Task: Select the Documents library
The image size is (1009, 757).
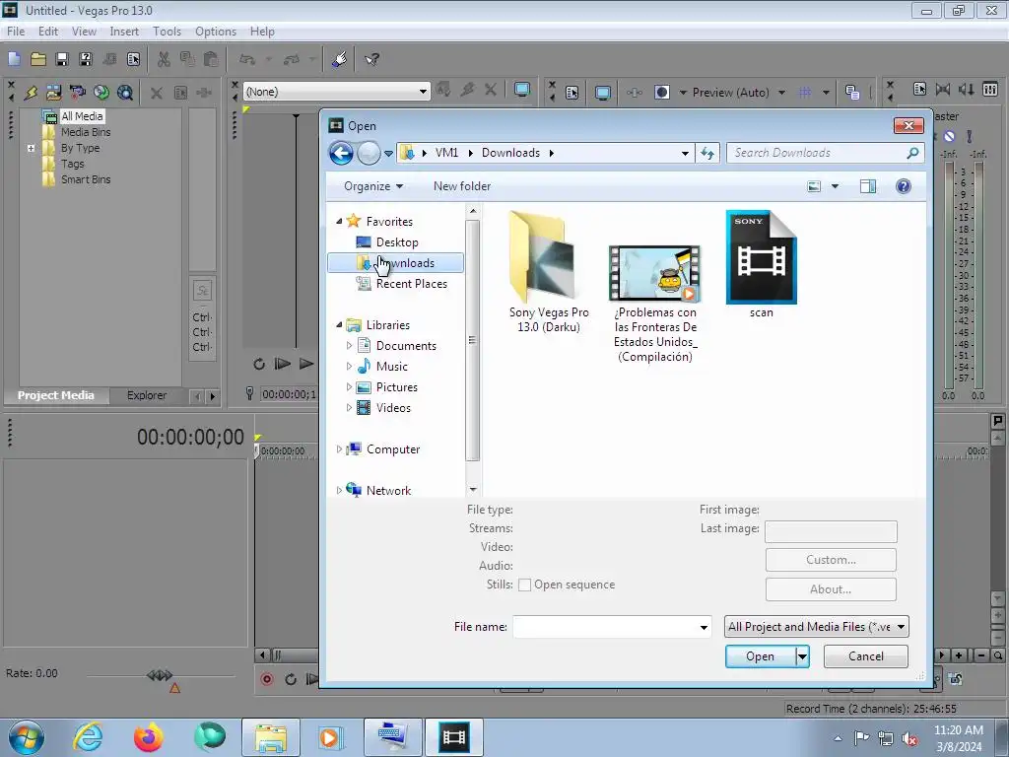Action: point(406,346)
